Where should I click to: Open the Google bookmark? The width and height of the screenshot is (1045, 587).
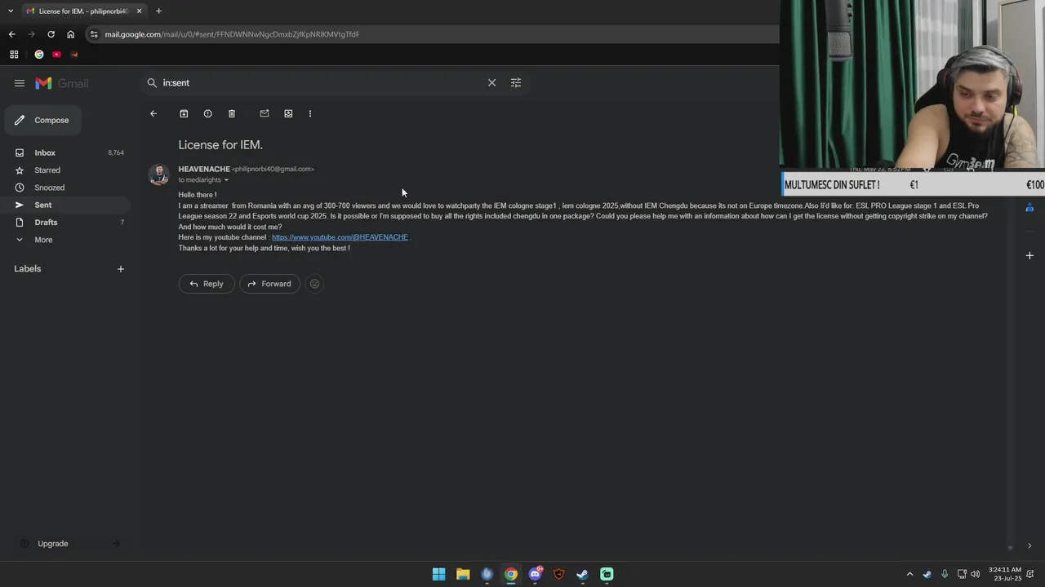click(x=38, y=55)
